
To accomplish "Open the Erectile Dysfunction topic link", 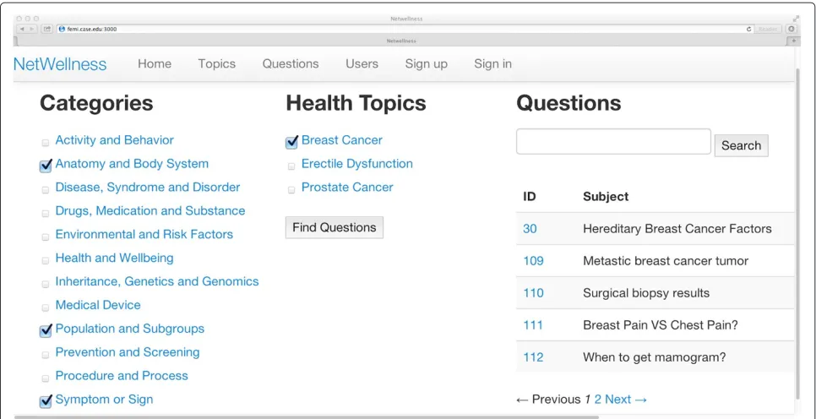I will [x=357, y=163].
